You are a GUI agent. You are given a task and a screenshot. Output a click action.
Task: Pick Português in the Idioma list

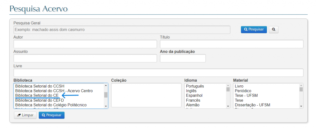point(195,86)
